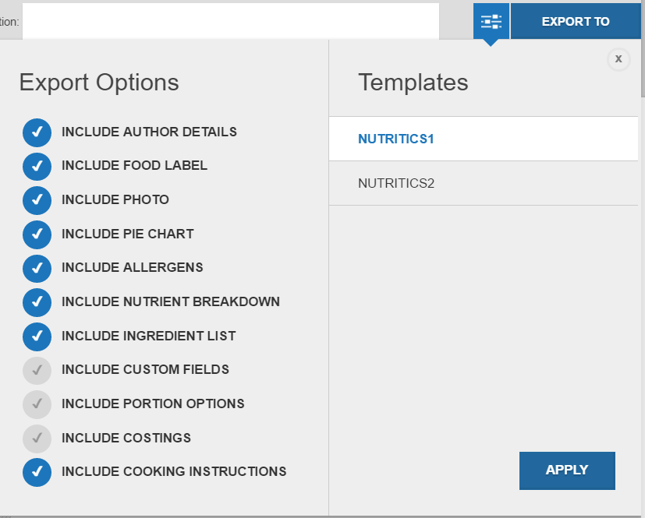The height and width of the screenshot is (518, 645).
Task: Toggle Include Food Label checkbox
Action: 37,167
